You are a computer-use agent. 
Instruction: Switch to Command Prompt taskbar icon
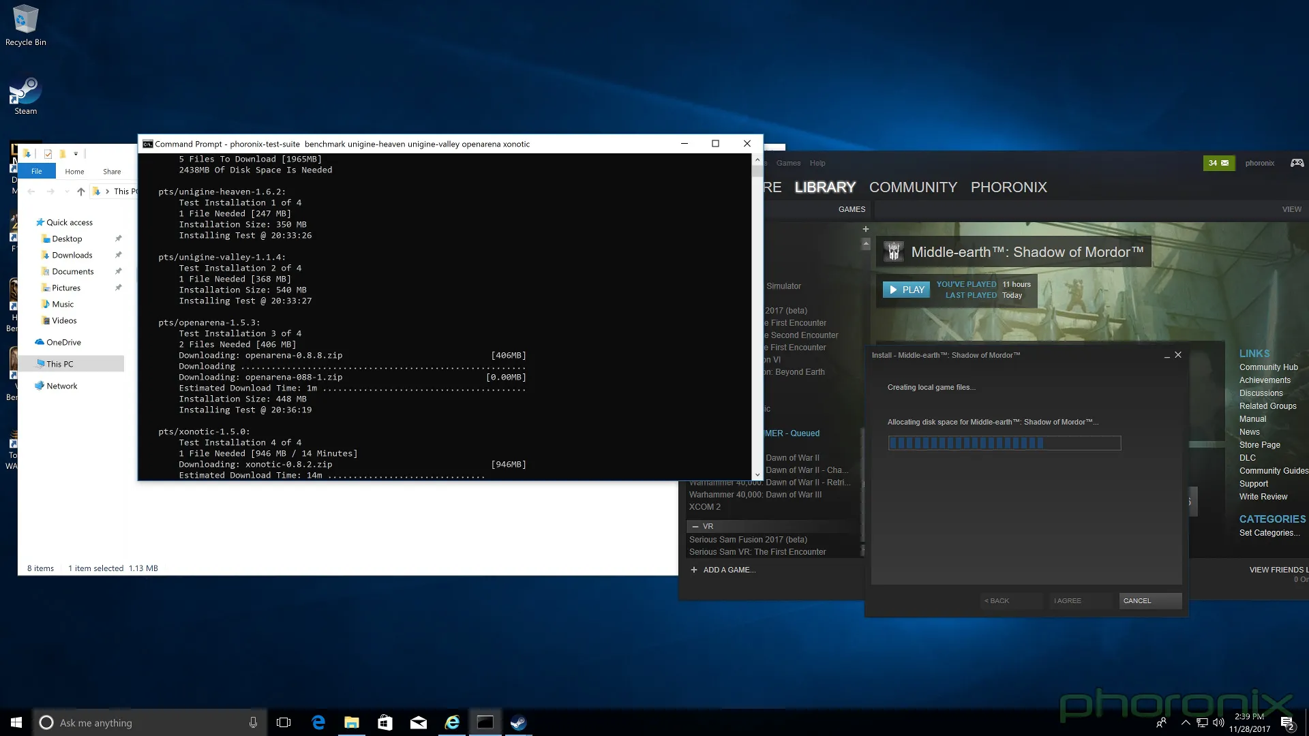click(485, 722)
